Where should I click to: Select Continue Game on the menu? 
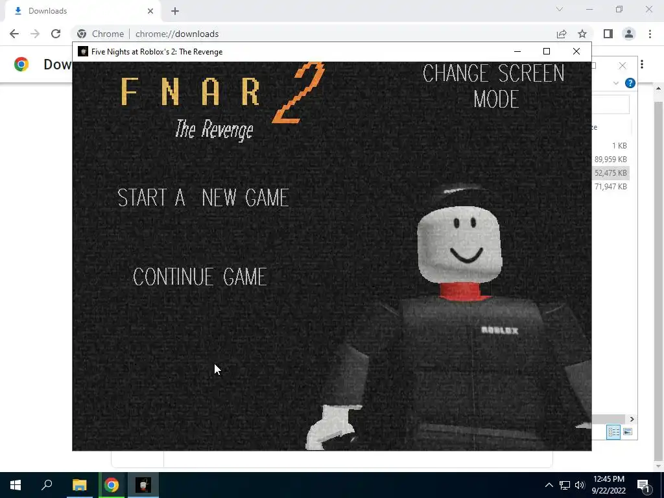[x=200, y=277]
